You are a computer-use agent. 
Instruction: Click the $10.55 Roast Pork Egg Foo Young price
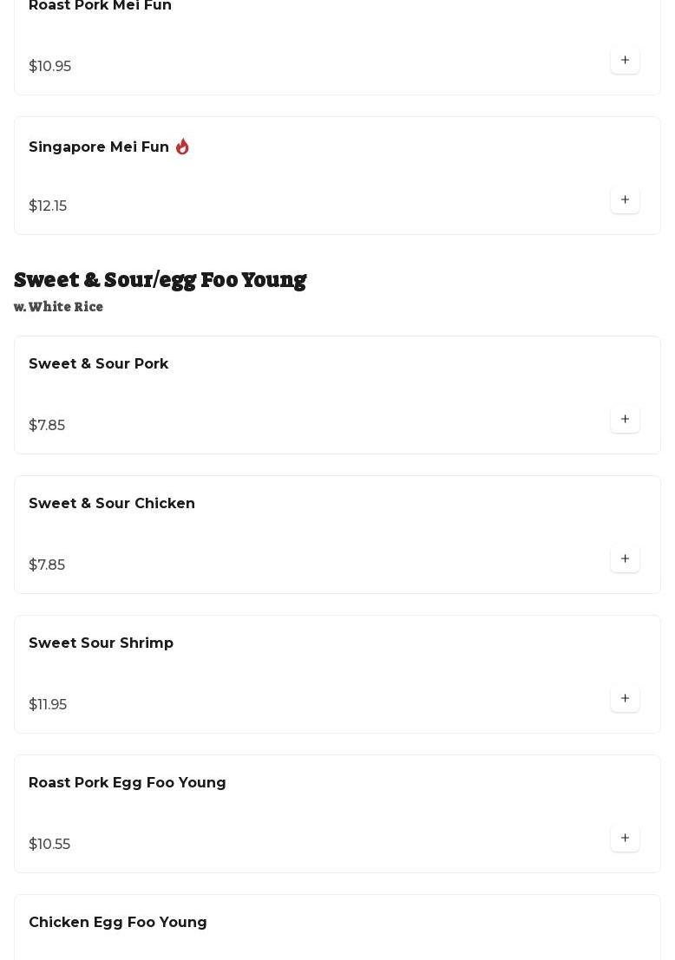coord(49,844)
